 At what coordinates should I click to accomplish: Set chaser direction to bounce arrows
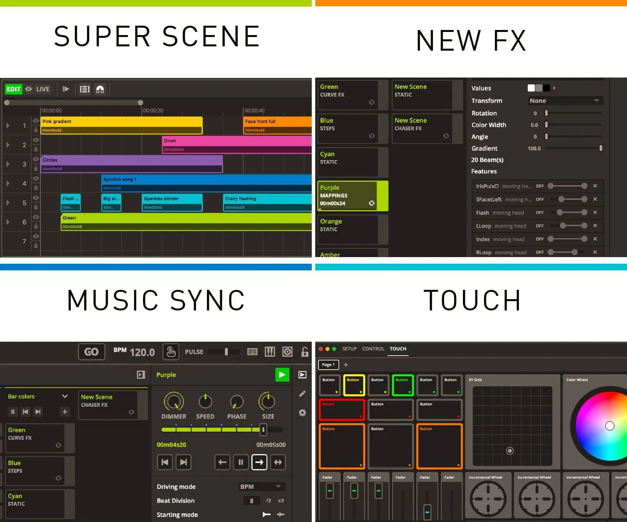278,462
